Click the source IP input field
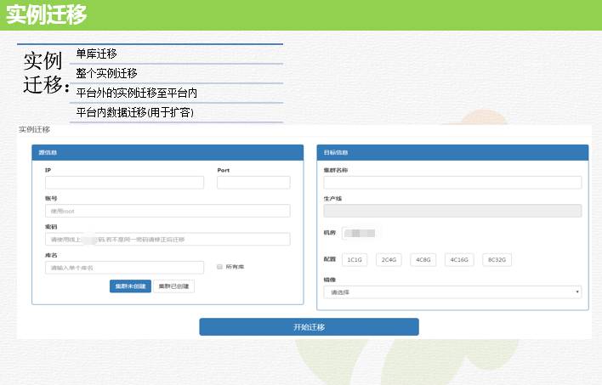 pos(124,183)
